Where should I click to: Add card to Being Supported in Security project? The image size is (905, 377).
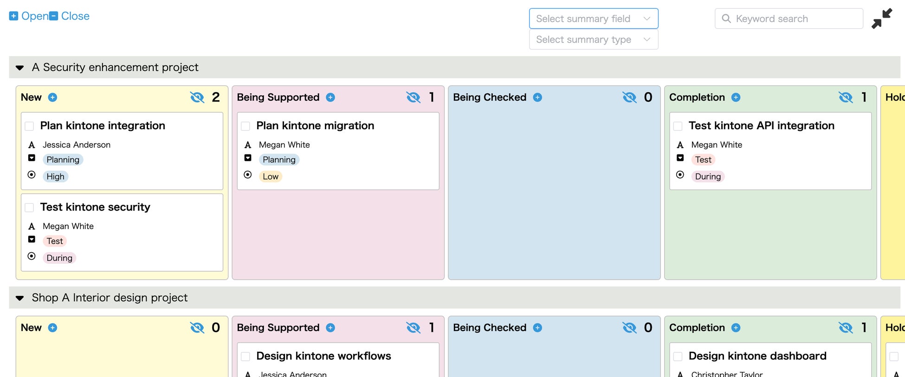[330, 97]
